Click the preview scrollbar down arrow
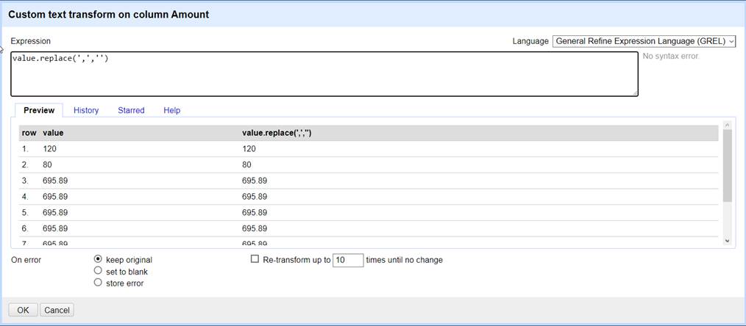746x326 pixels. (728, 241)
